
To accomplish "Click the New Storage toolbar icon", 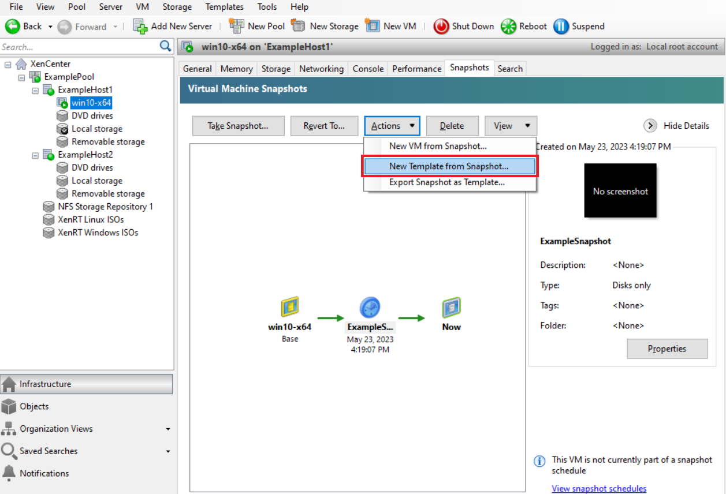I will click(x=298, y=25).
